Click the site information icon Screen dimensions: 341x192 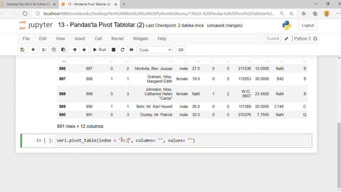pos(38,13)
